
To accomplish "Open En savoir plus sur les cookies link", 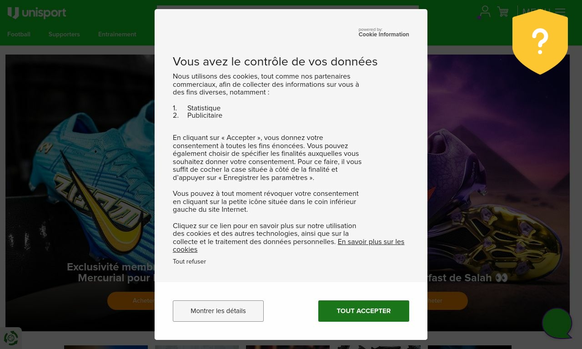I will pos(288,245).
